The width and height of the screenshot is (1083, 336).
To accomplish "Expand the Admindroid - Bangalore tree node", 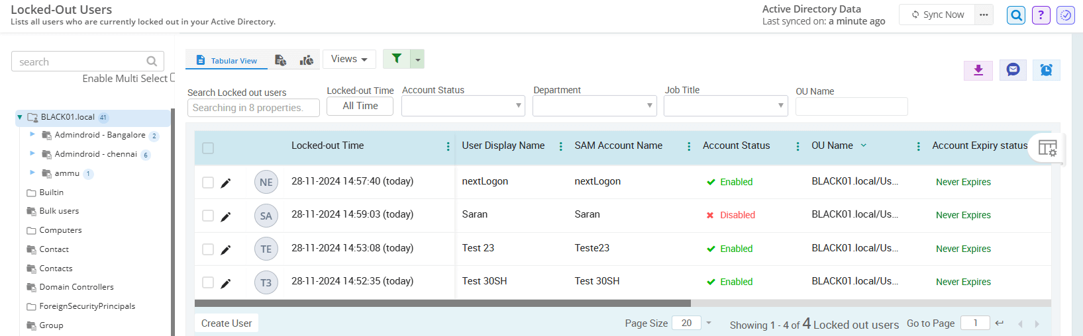I will [32, 134].
